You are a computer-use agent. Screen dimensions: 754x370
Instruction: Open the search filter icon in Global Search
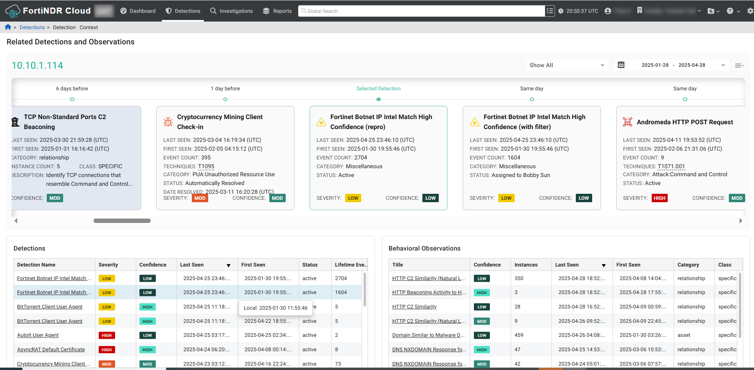point(549,11)
